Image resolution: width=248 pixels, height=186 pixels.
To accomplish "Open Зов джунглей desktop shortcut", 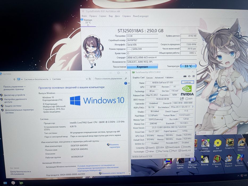I will click(217, 145).
